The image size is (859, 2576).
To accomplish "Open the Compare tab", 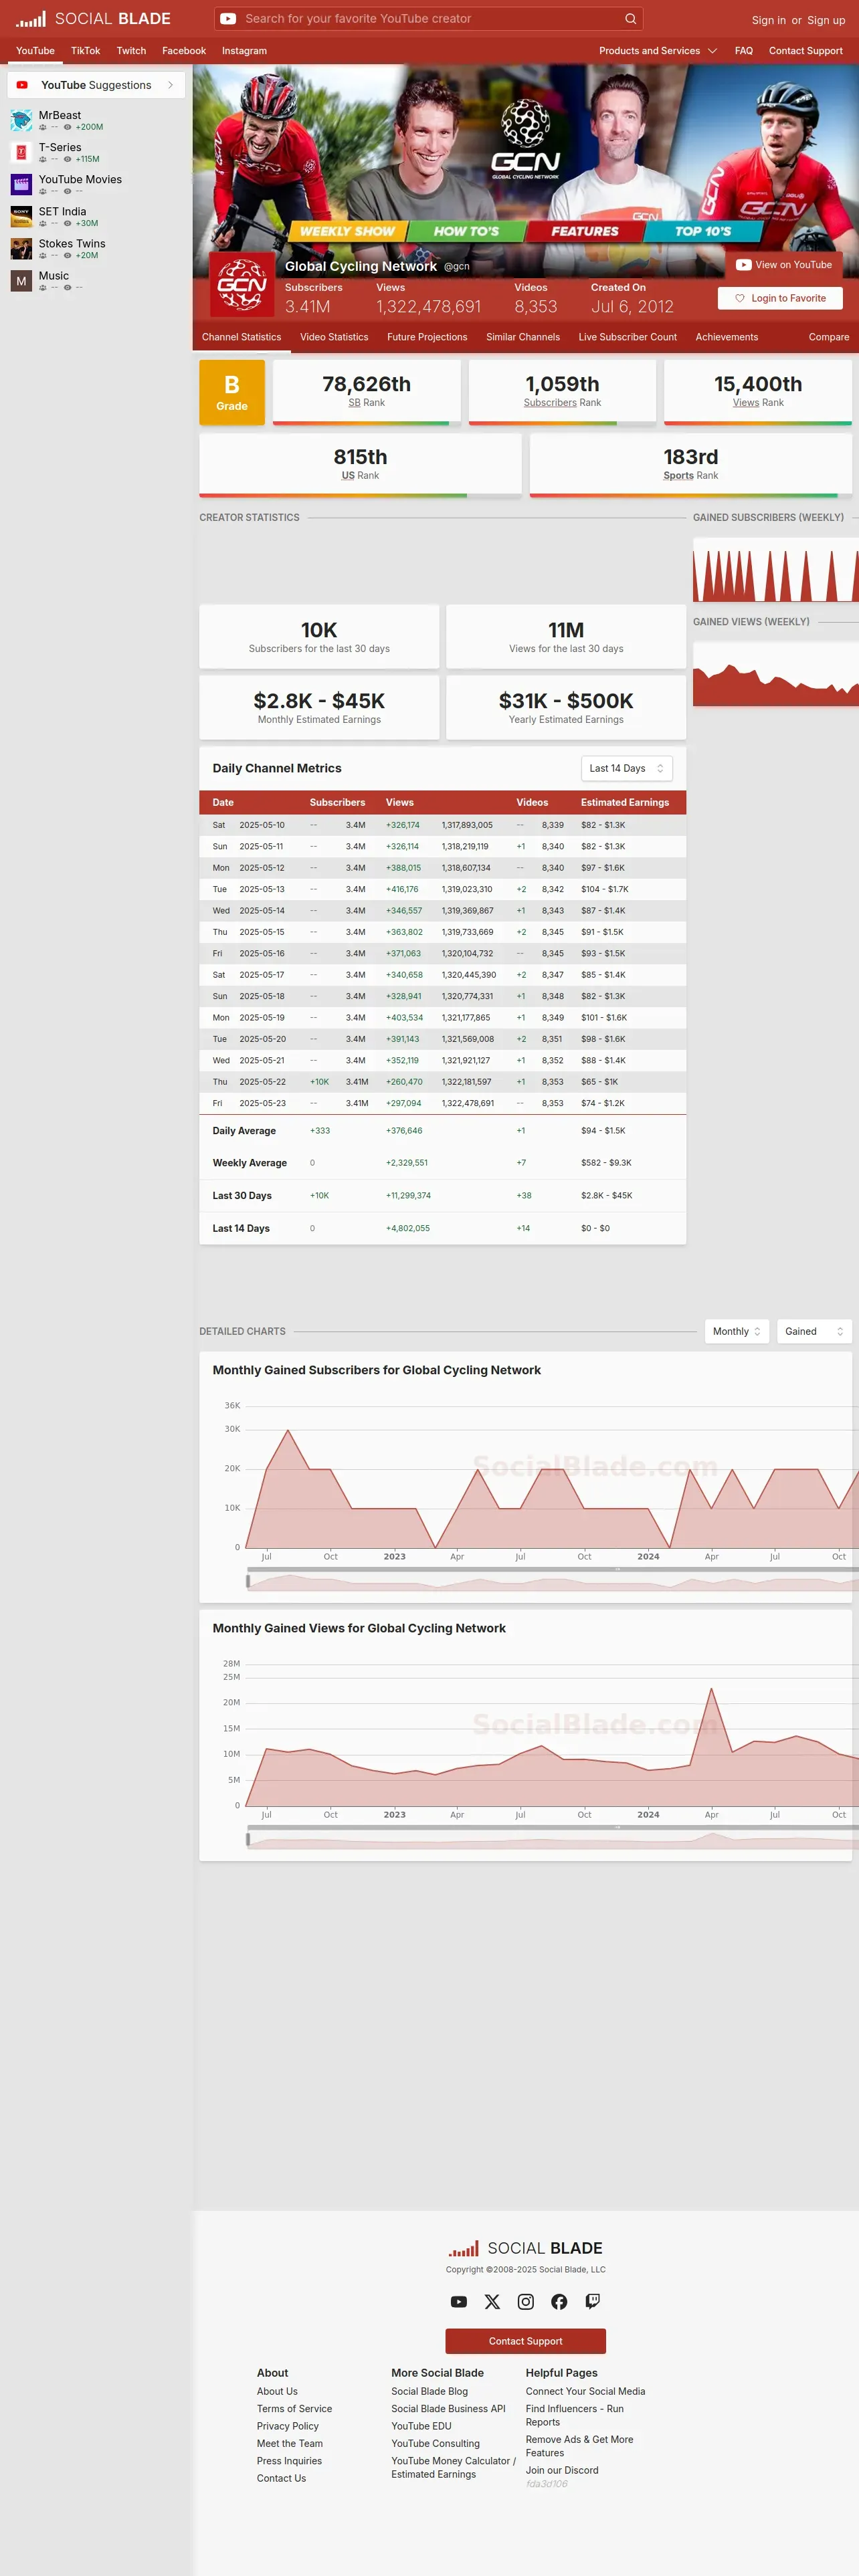I will [x=829, y=337].
